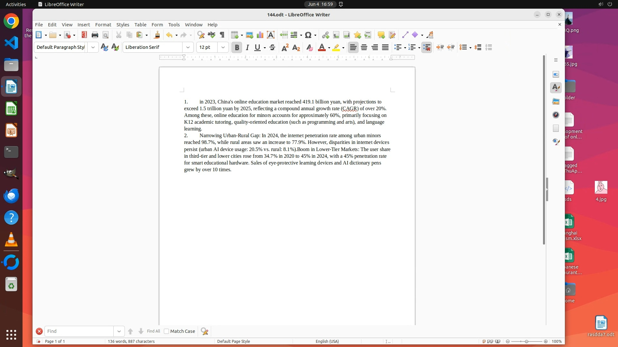Image resolution: width=618 pixels, height=347 pixels.
Task: Toggle formatting marks pilcrow icon
Action: point(222,35)
